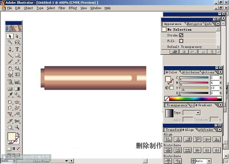This screenshot has height=164, width=229.
Task: Select the Magic Wand tool
Action: point(10,42)
